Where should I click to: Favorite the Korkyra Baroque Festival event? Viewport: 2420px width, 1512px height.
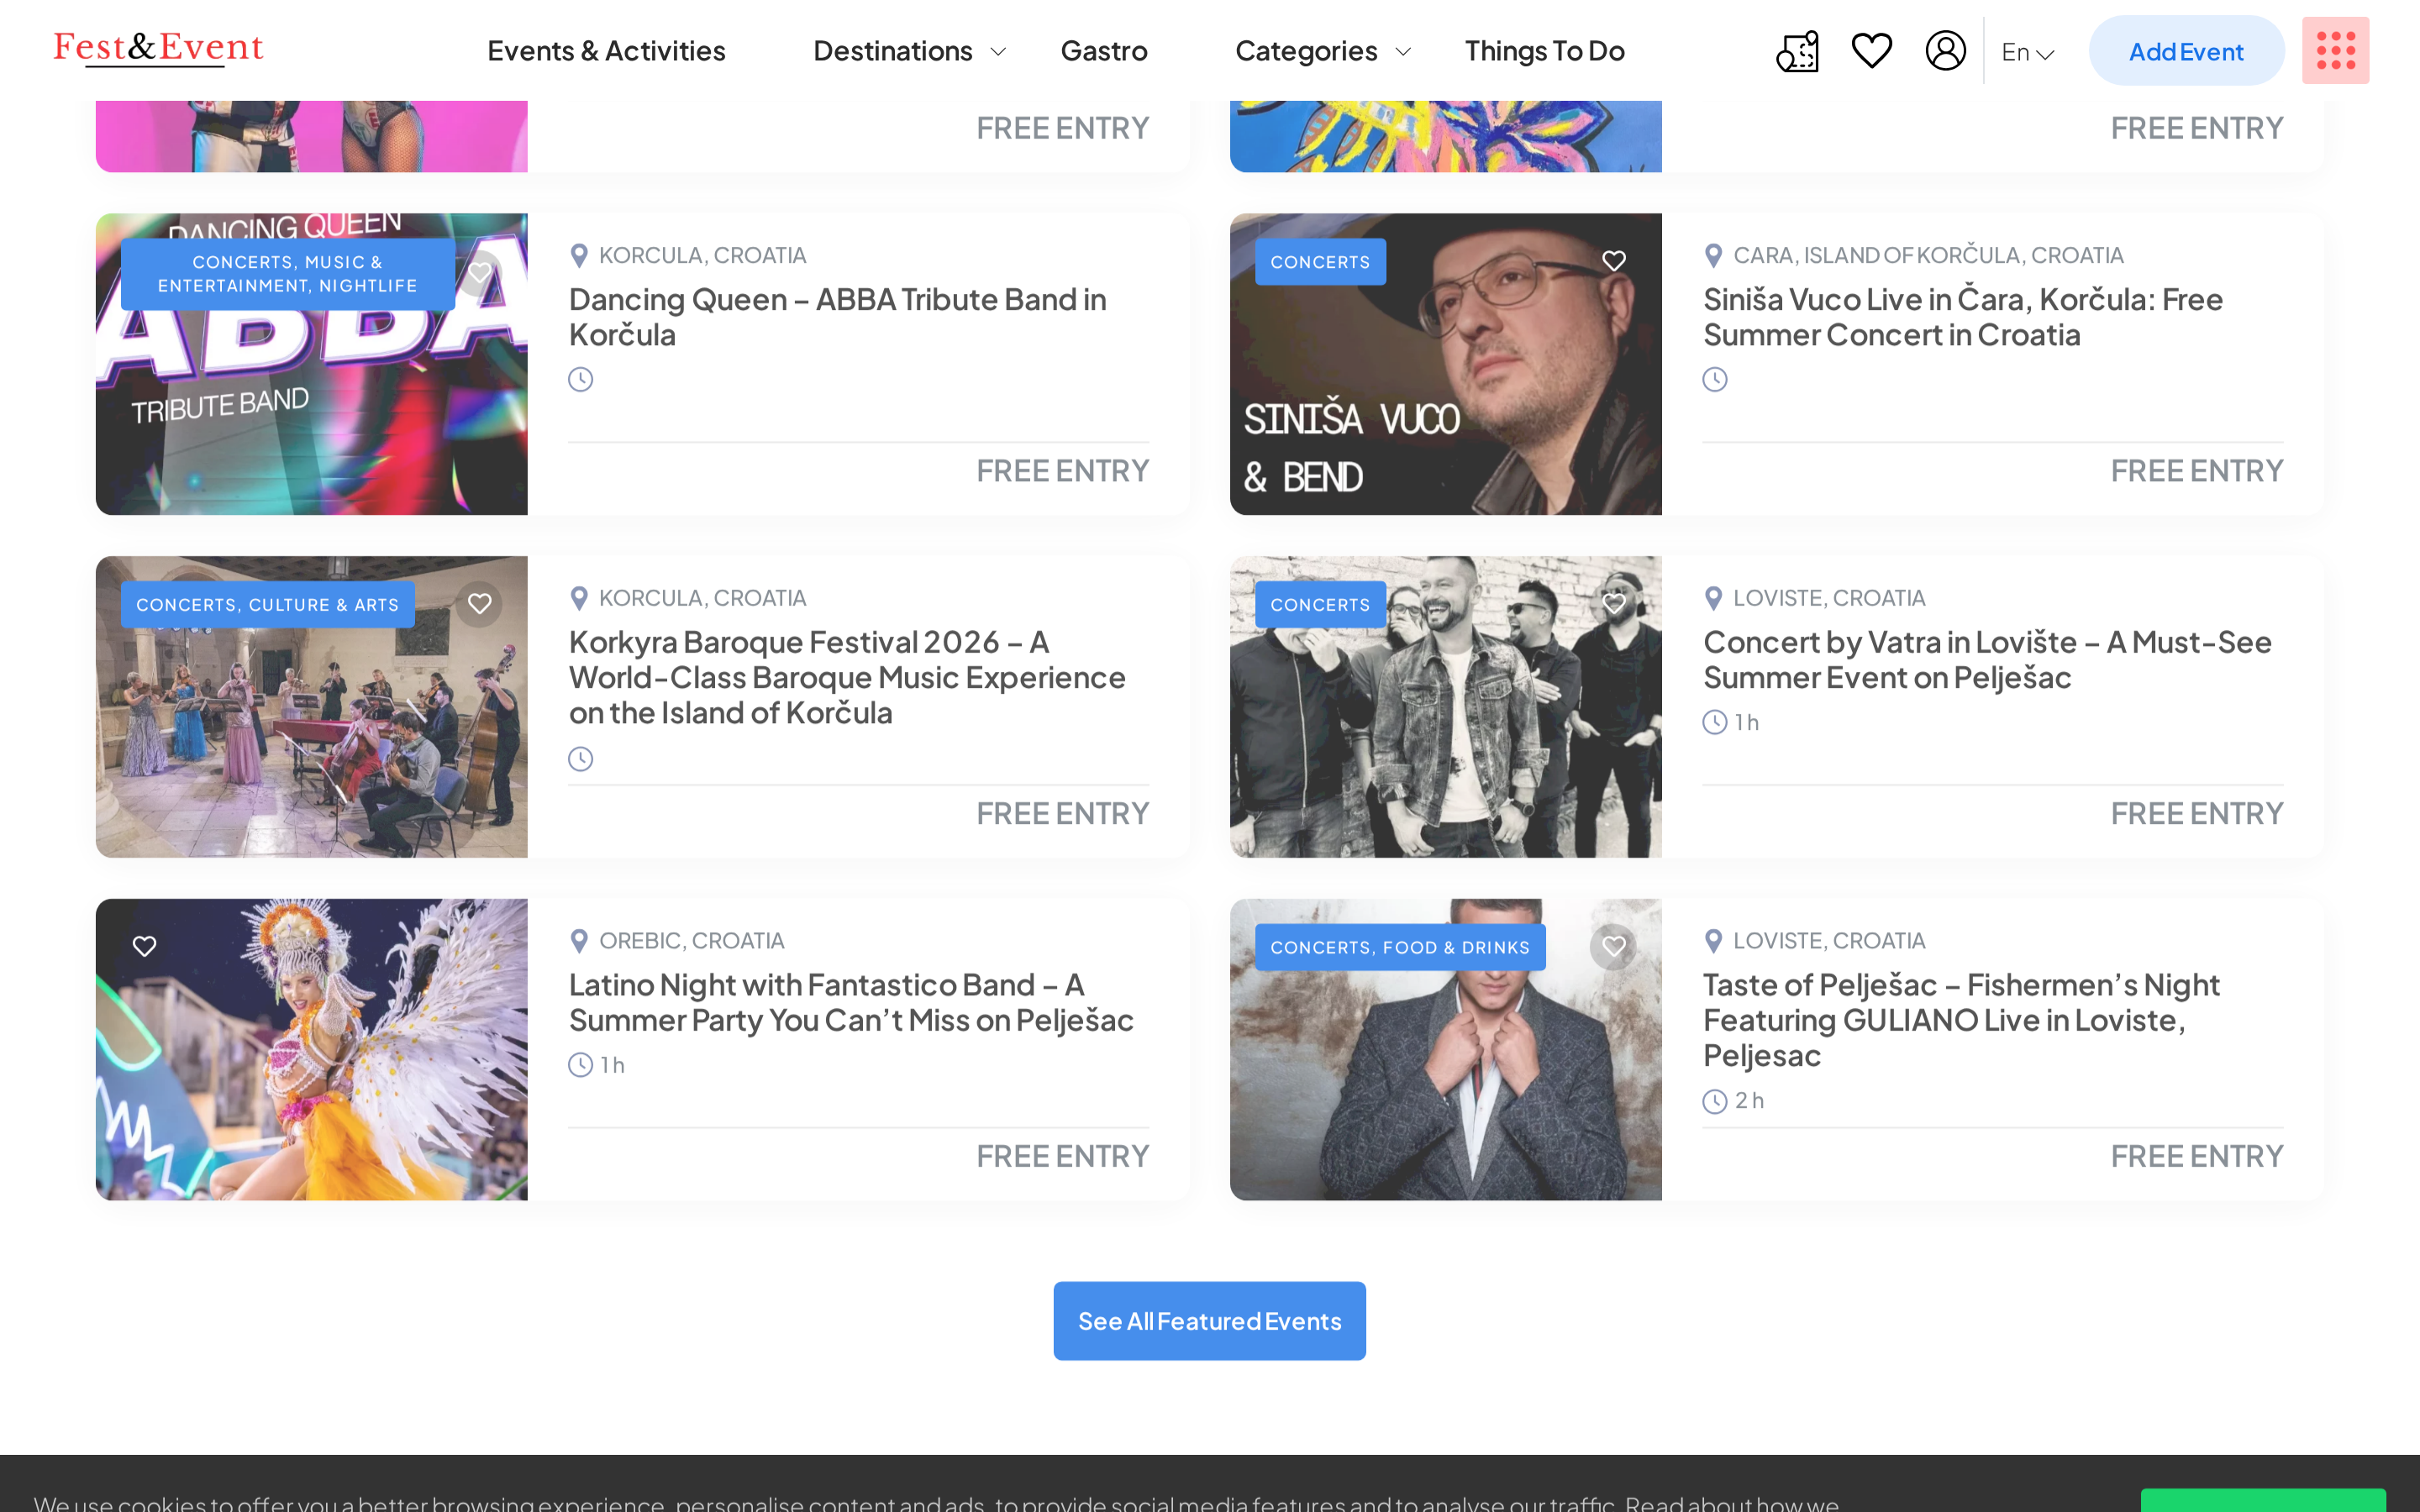[x=480, y=604]
